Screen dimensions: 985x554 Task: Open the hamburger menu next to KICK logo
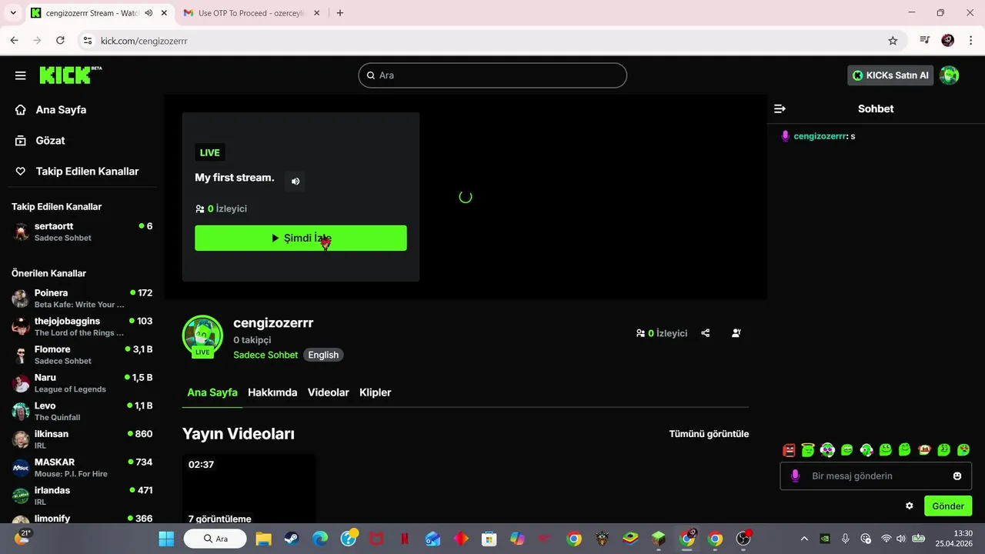20,75
